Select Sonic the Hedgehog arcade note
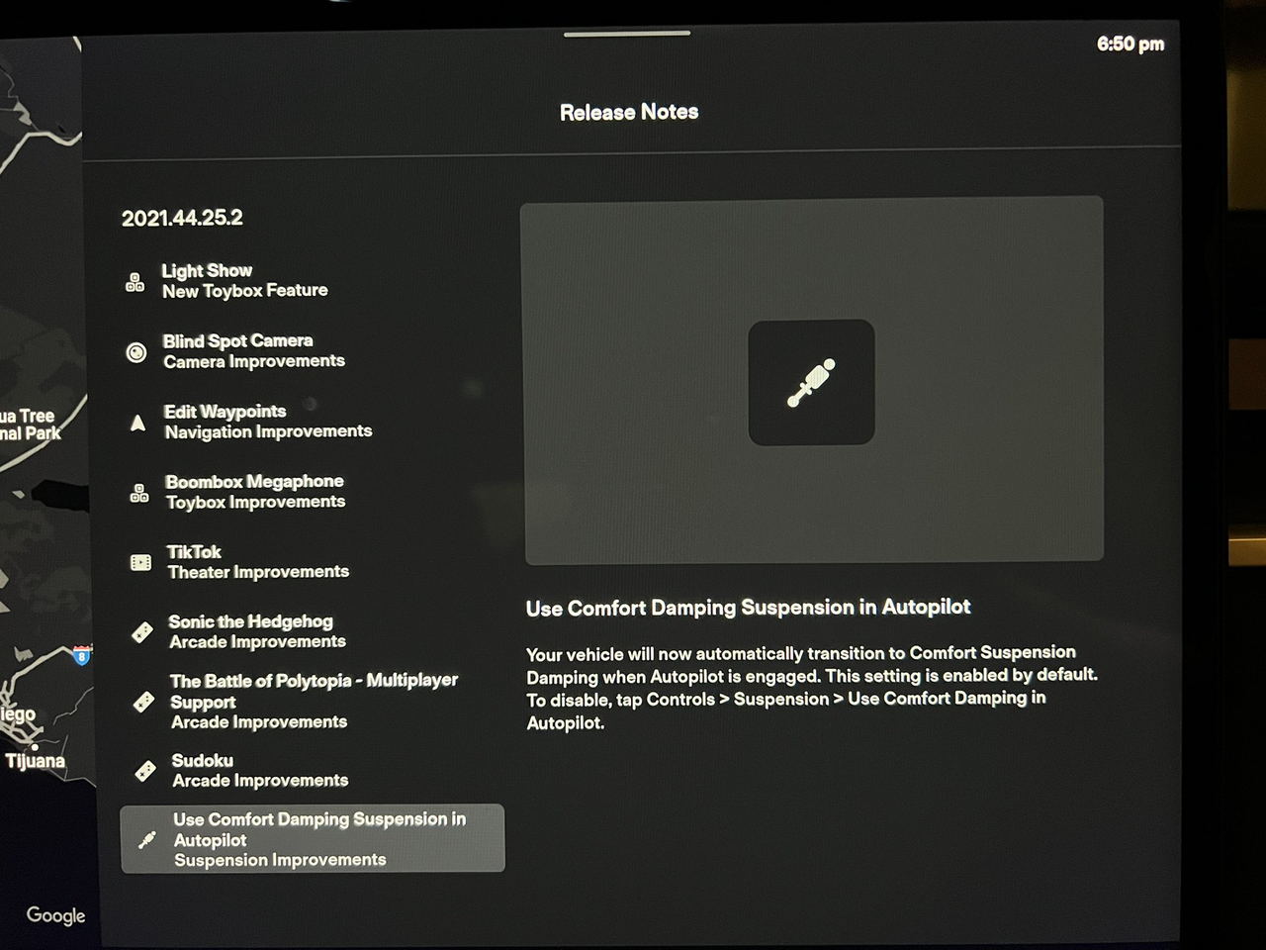Viewport: 1266px width, 950px height. (x=256, y=631)
